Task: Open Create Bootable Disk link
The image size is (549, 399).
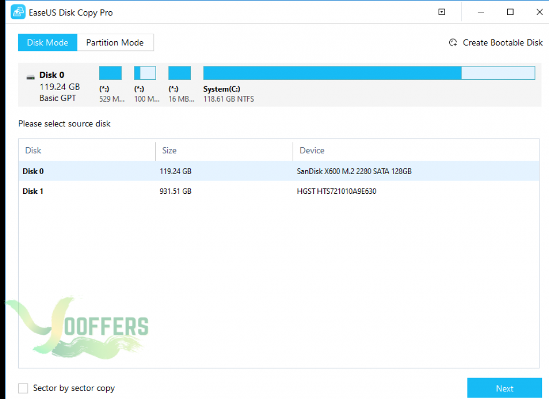Action: (502, 43)
